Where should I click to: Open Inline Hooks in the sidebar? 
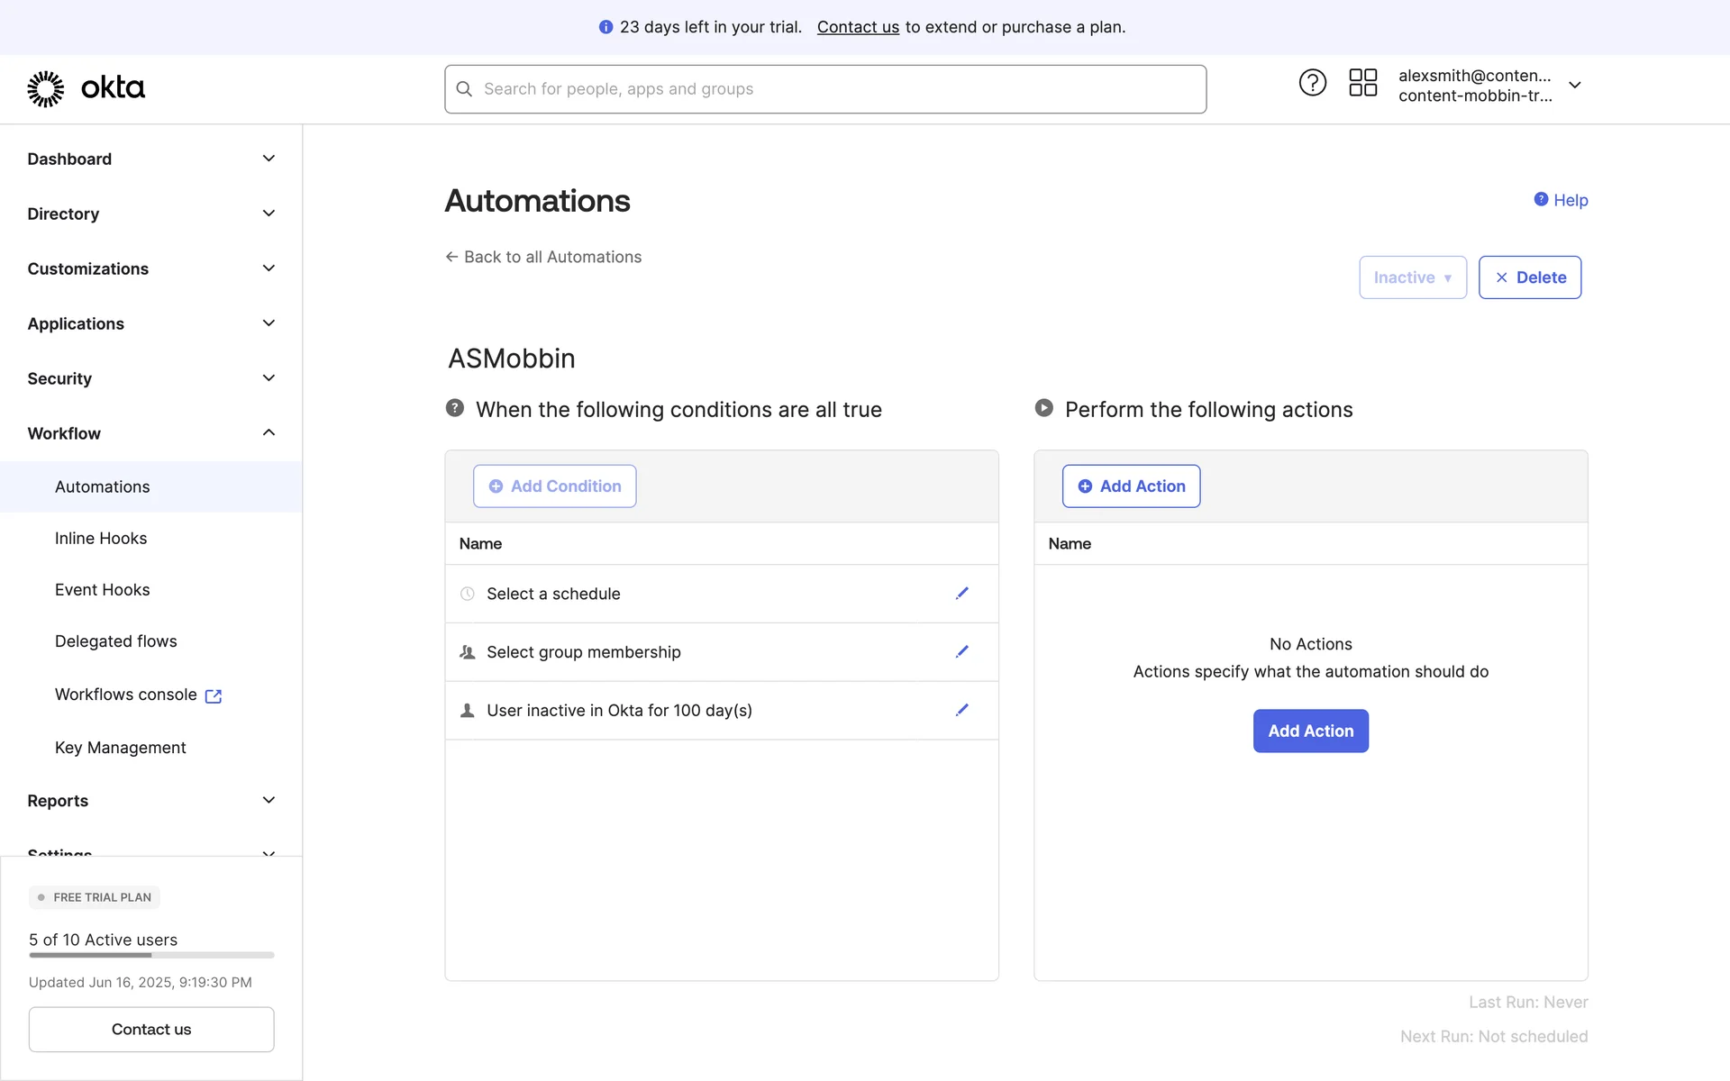coord(101,539)
